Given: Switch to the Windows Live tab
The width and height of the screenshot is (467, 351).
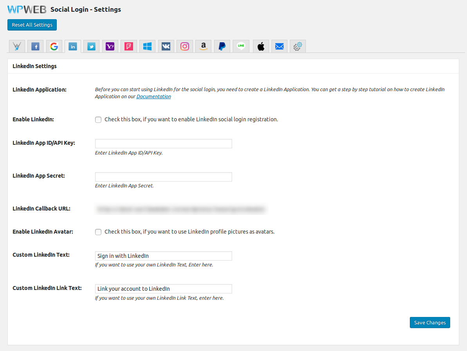Looking at the screenshot, I should coord(147,47).
